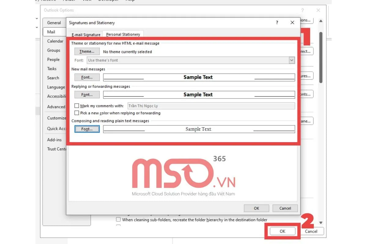Switch to the E-mail Signature tab
The image size is (367, 244).
86,34
